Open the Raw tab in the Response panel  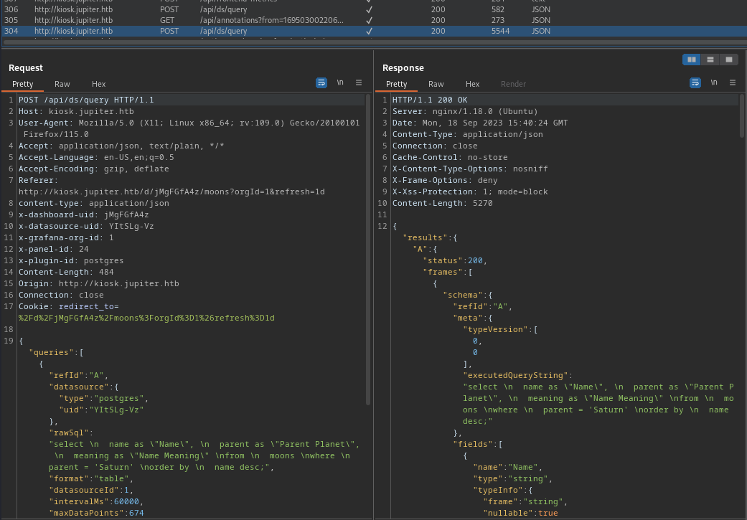click(436, 84)
